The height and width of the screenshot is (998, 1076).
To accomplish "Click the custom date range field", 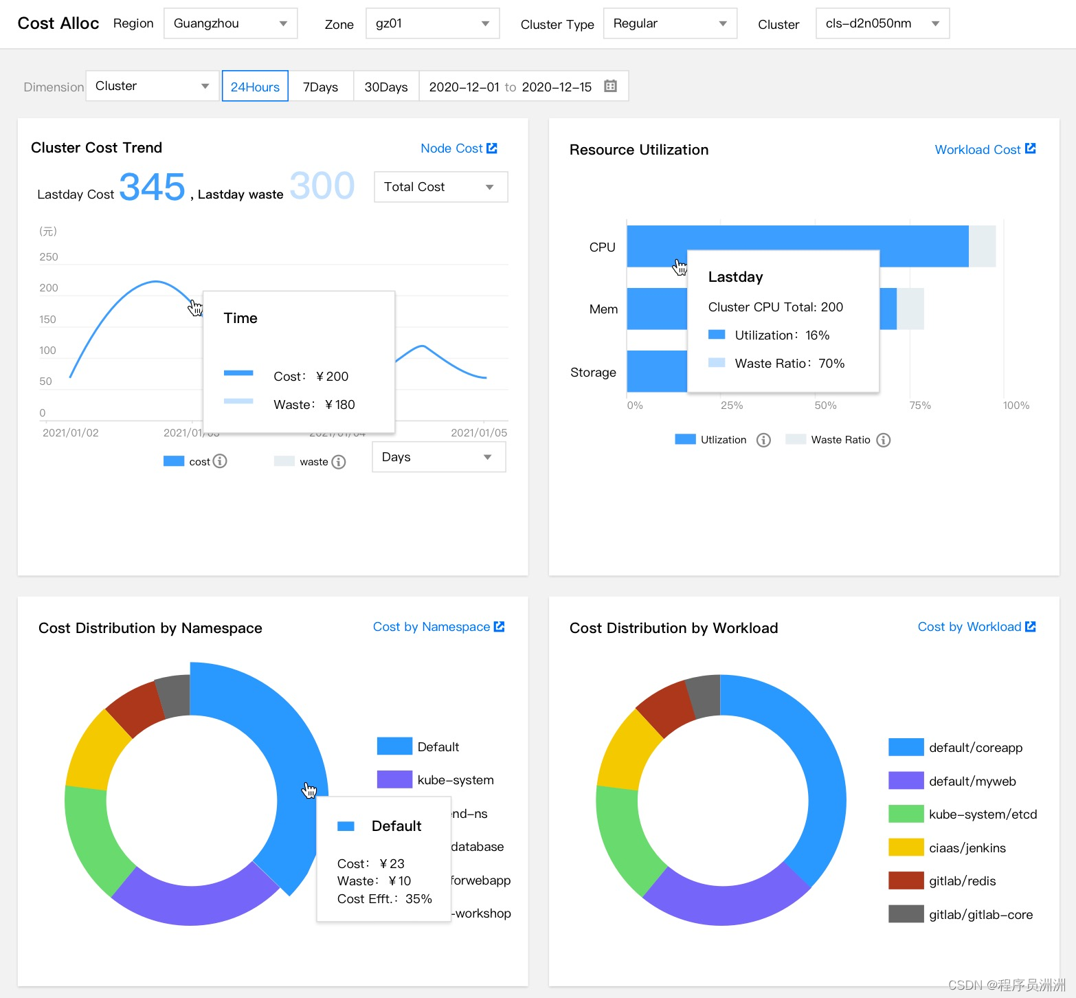I will [523, 87].
